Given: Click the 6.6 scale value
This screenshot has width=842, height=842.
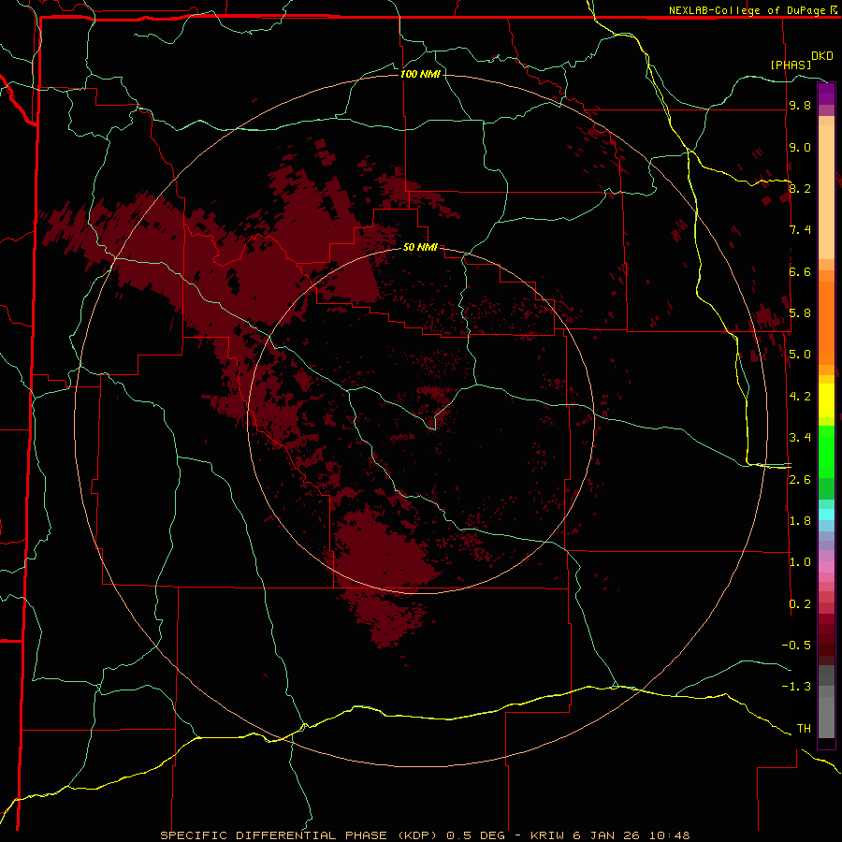Looking at the screenshot, I should 800,271.
